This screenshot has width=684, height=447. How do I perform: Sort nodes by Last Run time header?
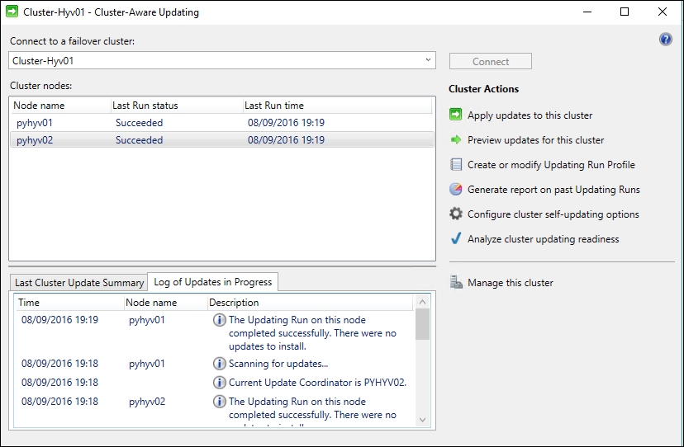[x=274, y=106]
